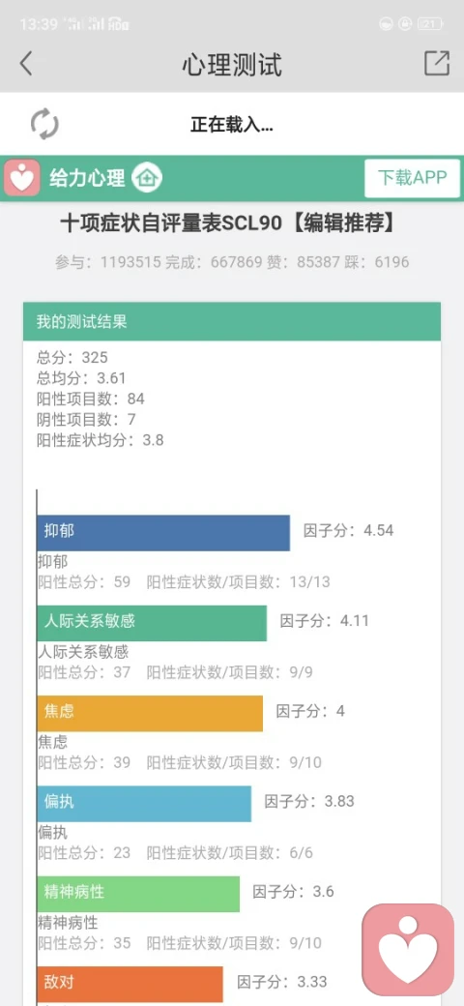
Task: Tap the orange 焦虑 bar
Action: point(150,714)
